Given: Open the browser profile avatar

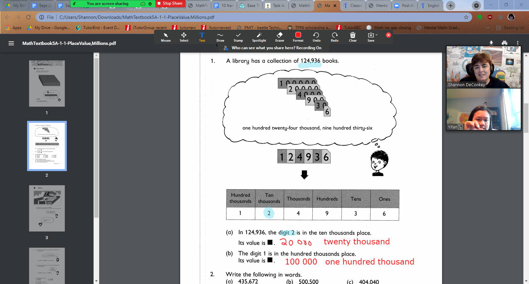Looking at the screenshot, I should tap(511, 17).
